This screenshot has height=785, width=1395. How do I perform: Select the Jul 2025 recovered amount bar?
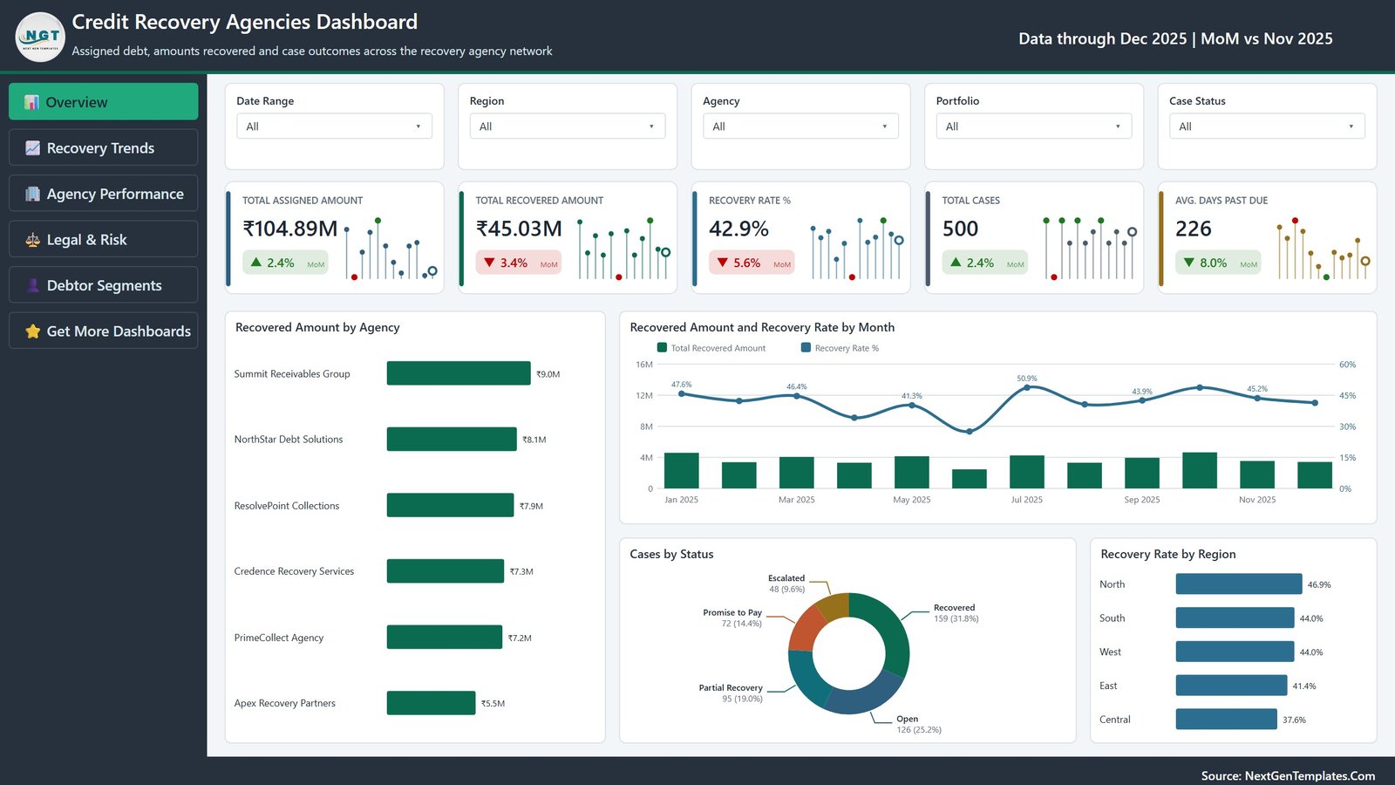coord(1027,472)
